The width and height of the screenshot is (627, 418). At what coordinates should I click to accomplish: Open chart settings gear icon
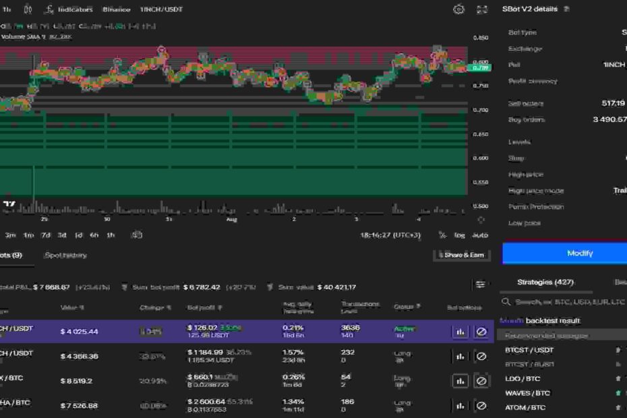458,9
